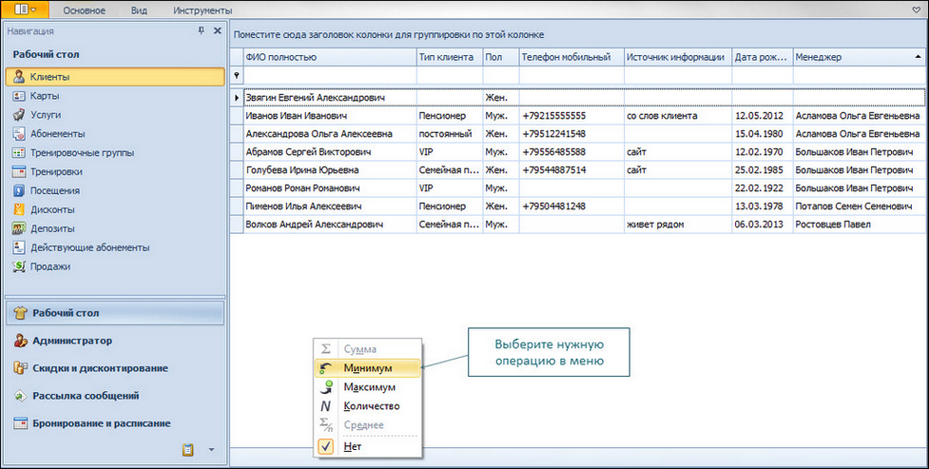Select row Пименов Илья Алексеевич

578,206
